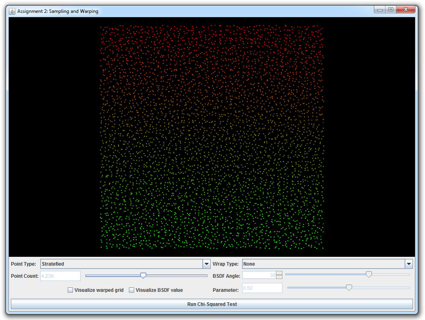Minimize the Sampling and Warping window
This screenshot has width=425, height=320.
(x=379, y=10)
